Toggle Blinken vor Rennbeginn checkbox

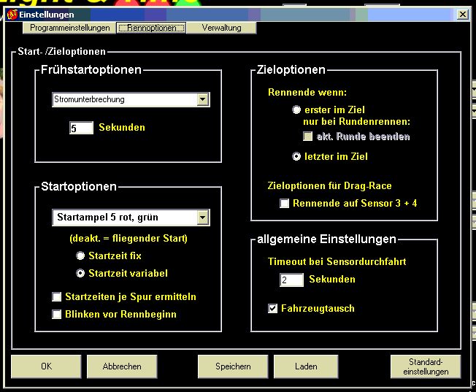(x=57, y=315)
